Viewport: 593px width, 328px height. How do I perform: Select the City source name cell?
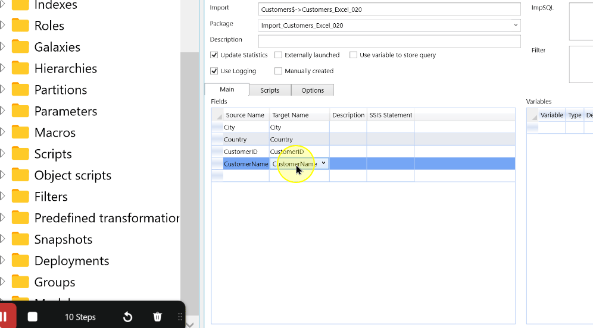tap(246, 127)
